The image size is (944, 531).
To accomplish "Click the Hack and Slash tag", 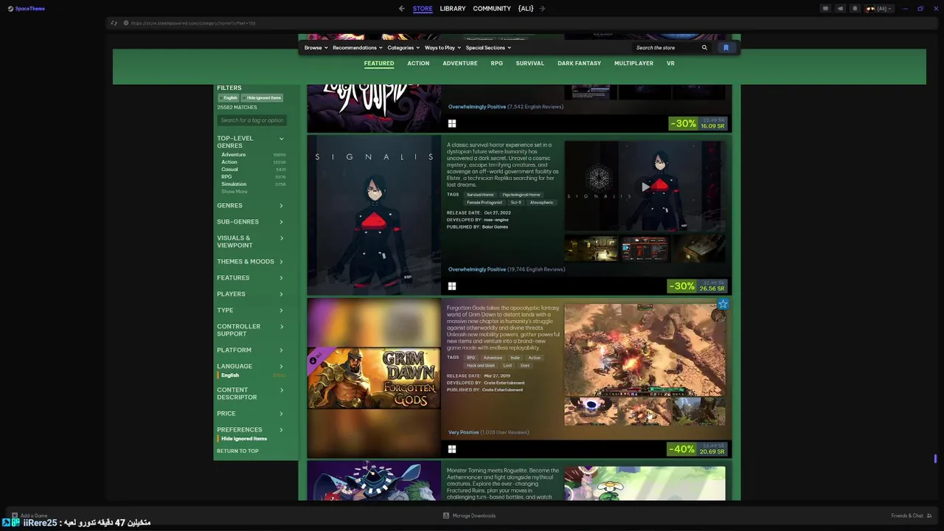I will (481, 366).
